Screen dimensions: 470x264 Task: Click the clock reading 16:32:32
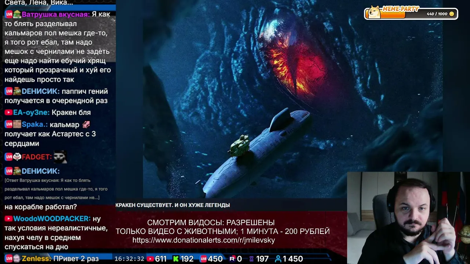pos(129,259)
